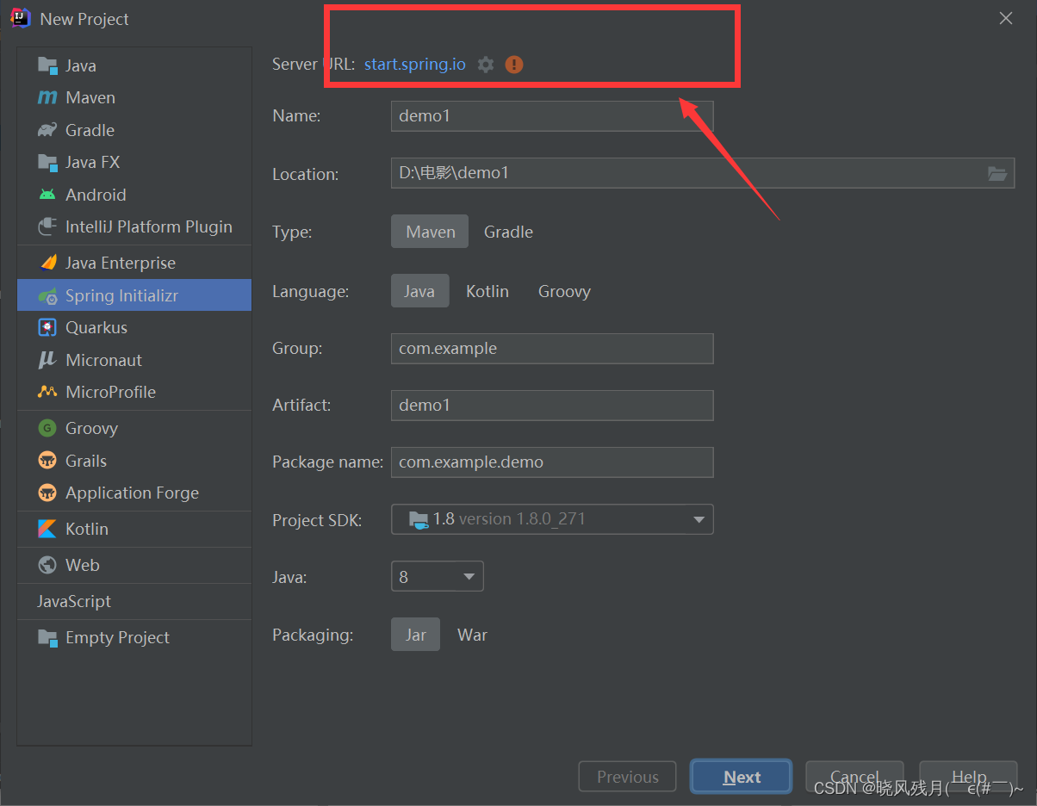Click the Artifact input field
Viewport: 1037px width, 806px height.
click(552, 405)
